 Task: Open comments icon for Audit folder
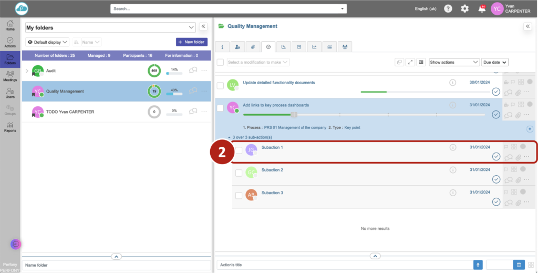pos(193,70)
